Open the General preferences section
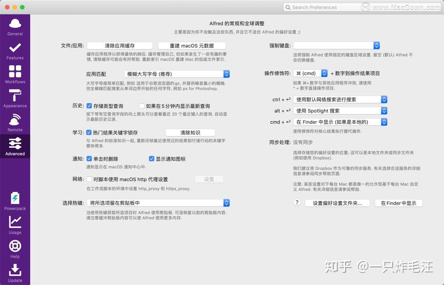444x285 pixels. coord(15,27)
